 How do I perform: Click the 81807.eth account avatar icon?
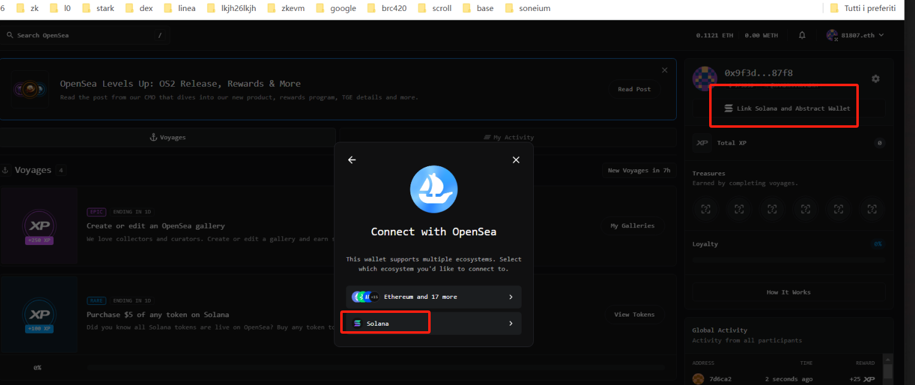832,35
